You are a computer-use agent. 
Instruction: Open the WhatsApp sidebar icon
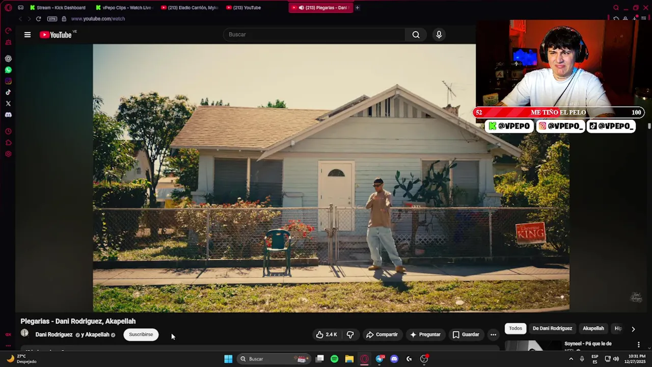[8, 70]
